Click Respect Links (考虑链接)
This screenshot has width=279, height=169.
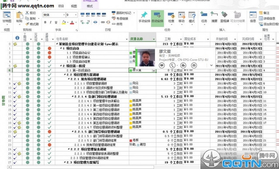pyautogui.click(x=120, y=18)
